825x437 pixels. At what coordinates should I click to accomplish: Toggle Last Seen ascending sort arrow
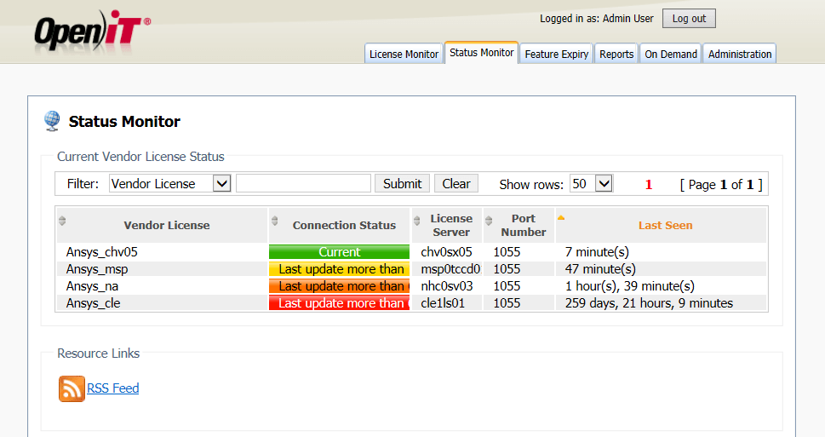tap(561, 217)
